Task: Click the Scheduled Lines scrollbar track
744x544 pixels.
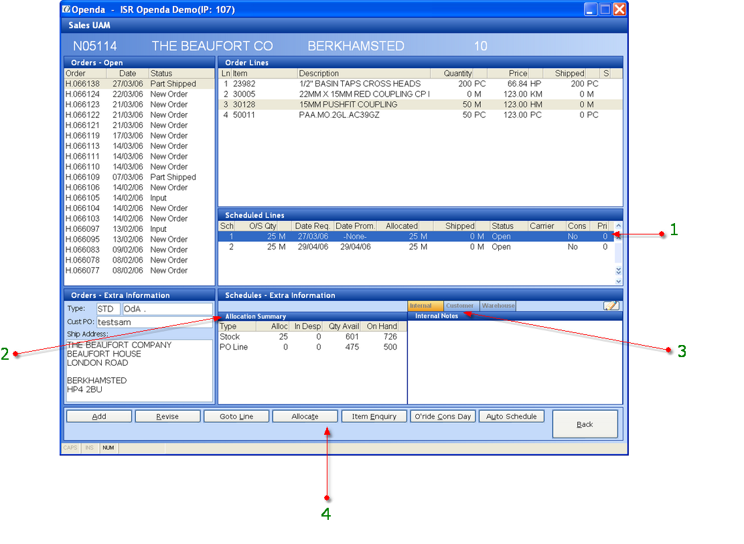Action: point(618,252)
